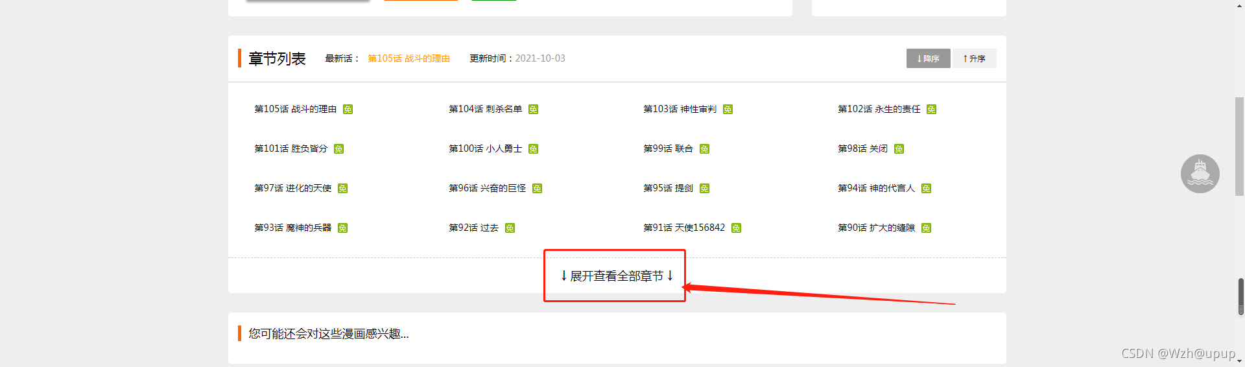Open chapter 第97话 进化的天使

292,188
